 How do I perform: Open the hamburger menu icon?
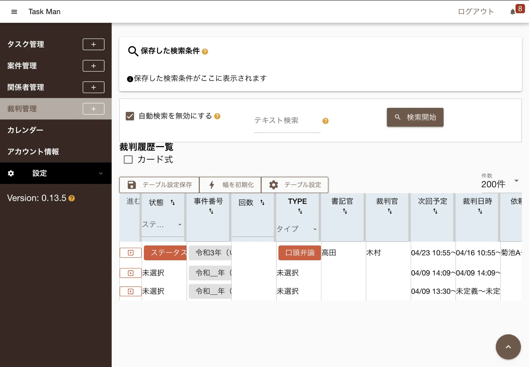click(x=14, y=12)
